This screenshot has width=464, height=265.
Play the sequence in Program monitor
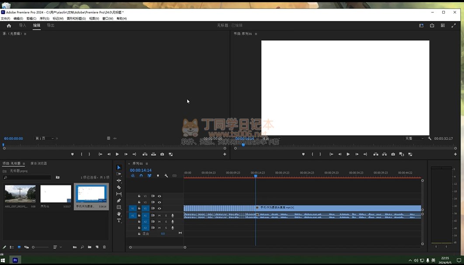[x=348, y=154]
